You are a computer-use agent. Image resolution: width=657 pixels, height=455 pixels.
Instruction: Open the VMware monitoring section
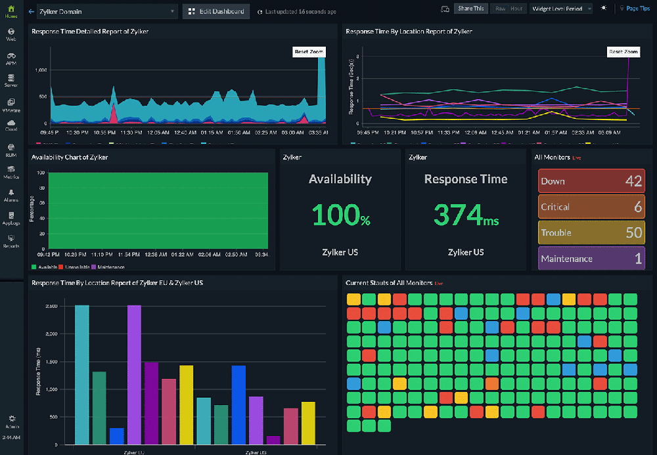11,105
